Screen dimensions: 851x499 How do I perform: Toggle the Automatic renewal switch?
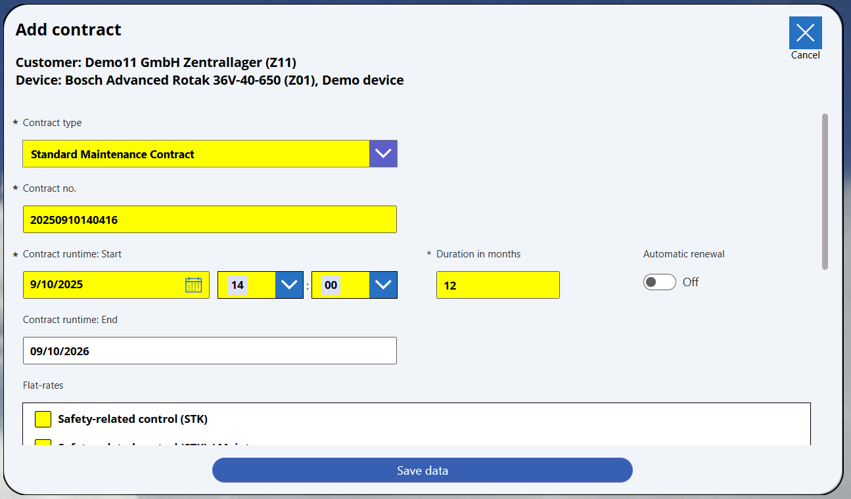pyautogui.click(x=659, y=282)
